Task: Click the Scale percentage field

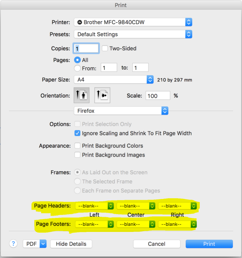Action: click(158, 96)
